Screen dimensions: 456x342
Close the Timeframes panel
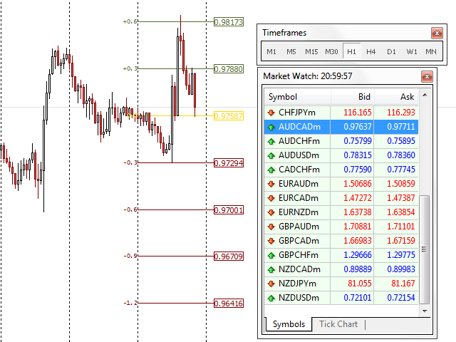[x=437, y=33]
